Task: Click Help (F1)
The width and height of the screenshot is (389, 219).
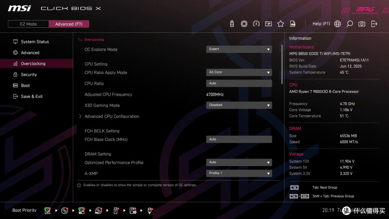Action: (321, 24)
